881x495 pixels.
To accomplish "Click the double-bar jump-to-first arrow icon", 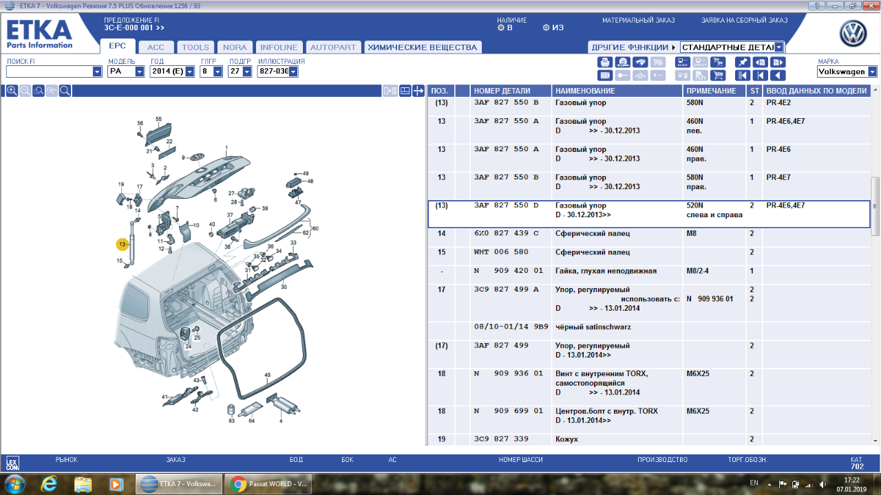I will pos(743,76).
